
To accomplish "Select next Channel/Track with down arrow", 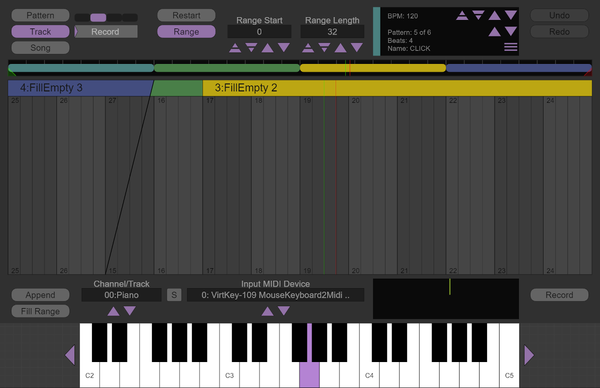I will [130, 311].
